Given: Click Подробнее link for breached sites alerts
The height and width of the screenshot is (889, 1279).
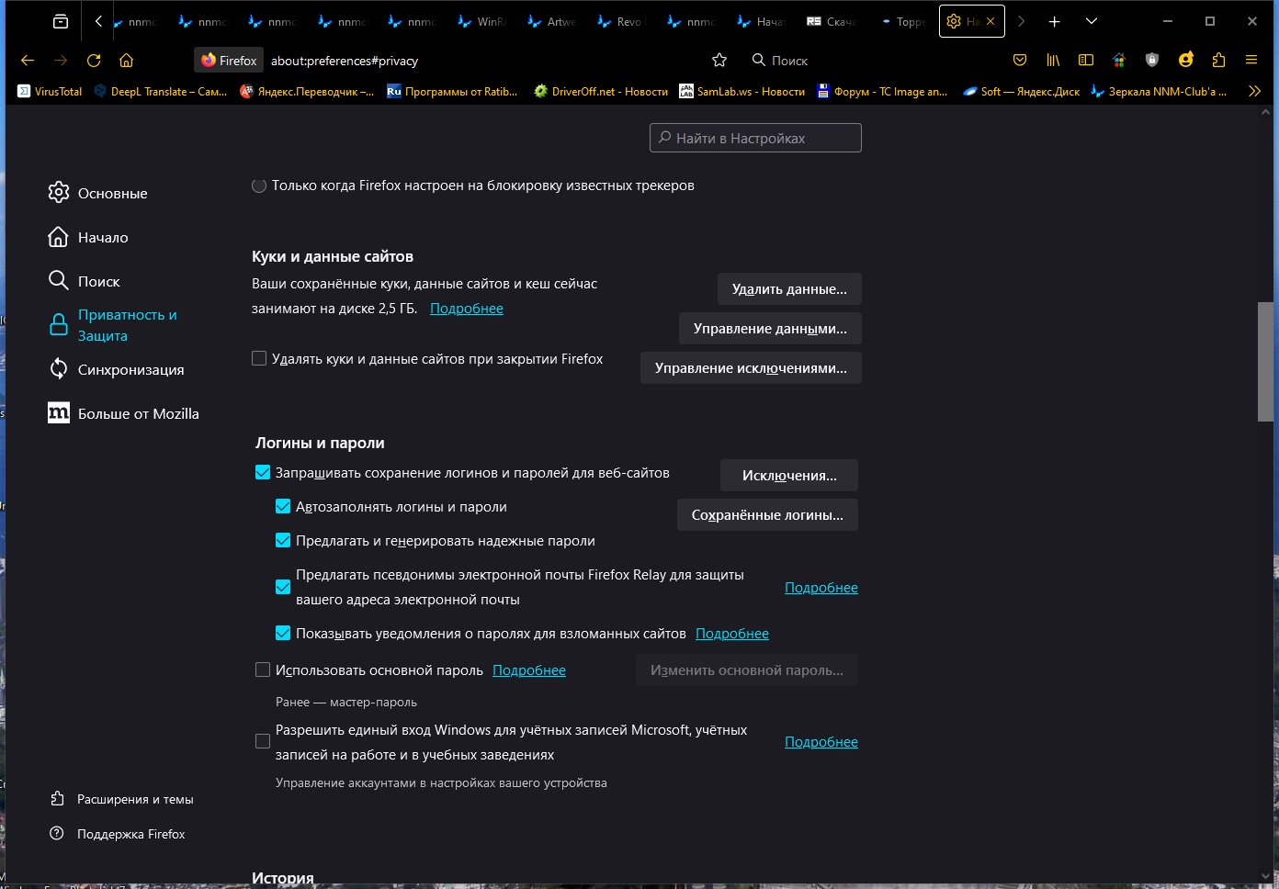Looking at the screenshot, I should click(x=732, y=634).
